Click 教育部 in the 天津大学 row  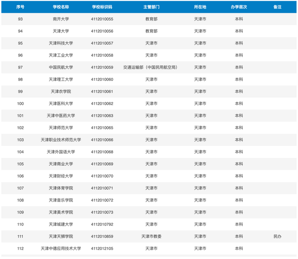click(151, 31)
